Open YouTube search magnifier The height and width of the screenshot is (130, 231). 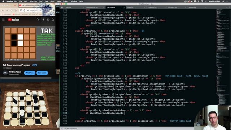pyautogui.click(x=38, y=19)
